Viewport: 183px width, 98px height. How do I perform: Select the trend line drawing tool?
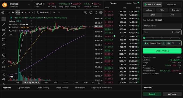point(4,24)
